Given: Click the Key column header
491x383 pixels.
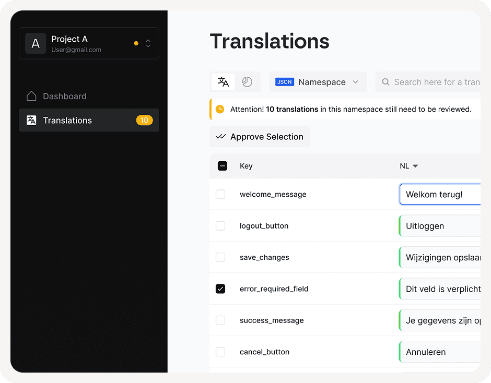Looking at the screenshot, I should point(246,166).
